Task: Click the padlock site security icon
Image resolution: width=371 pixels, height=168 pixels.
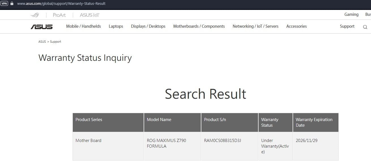Action: [x=12, y=4]
